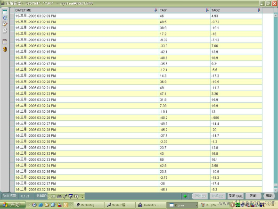Select the table grid view icon in sidebar

[5, 12]
